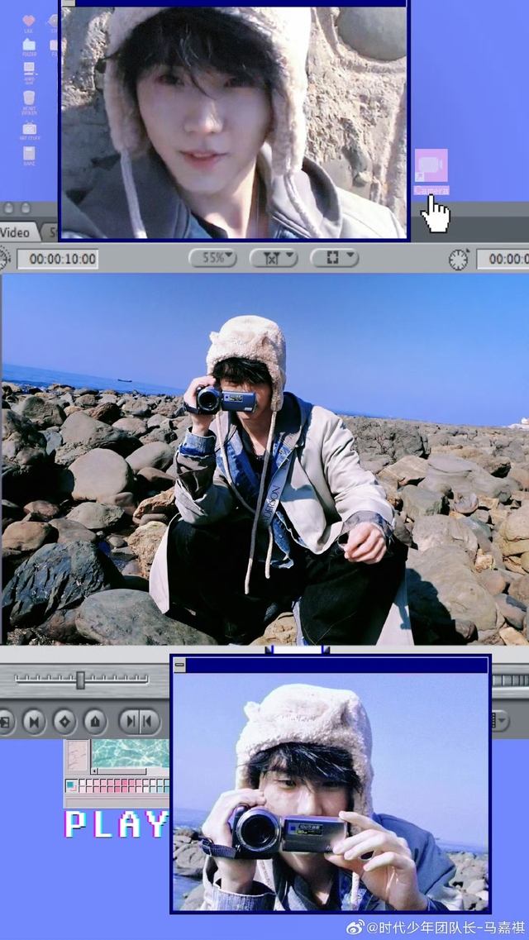
Task: Open the playhead sync dropdown
Action: pyautogui.click(x=274, y=258)
